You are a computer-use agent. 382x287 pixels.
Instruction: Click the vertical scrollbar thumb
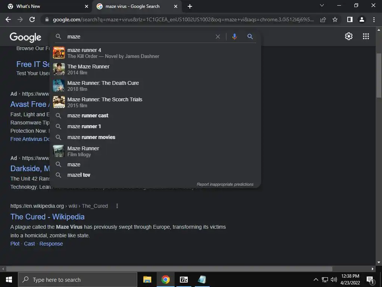pyautogui.click(x=379, y=75)
